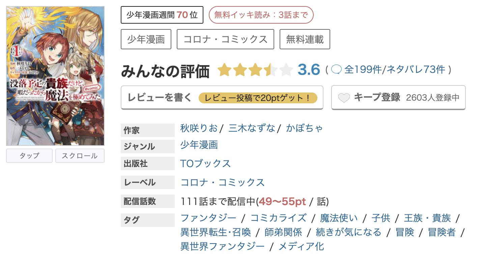Open the コロナ・コミックス category chip
Screen dimensions: 483x258
click(x=225, y=39)
